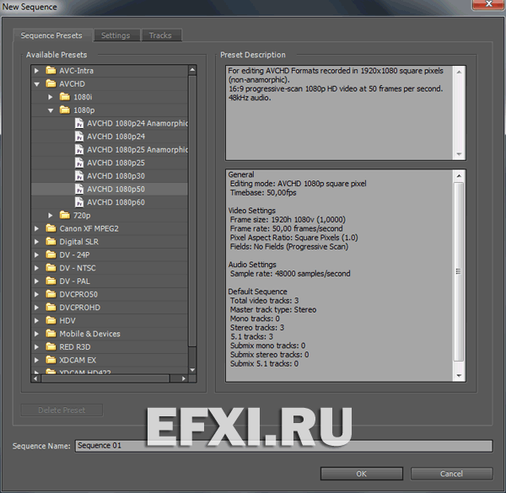Click the Delete Preset button
506x493 pixels.
click(62, 410)
